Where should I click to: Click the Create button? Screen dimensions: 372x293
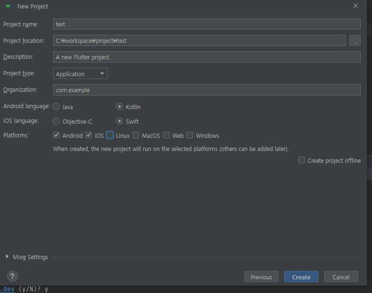point(301,277)
